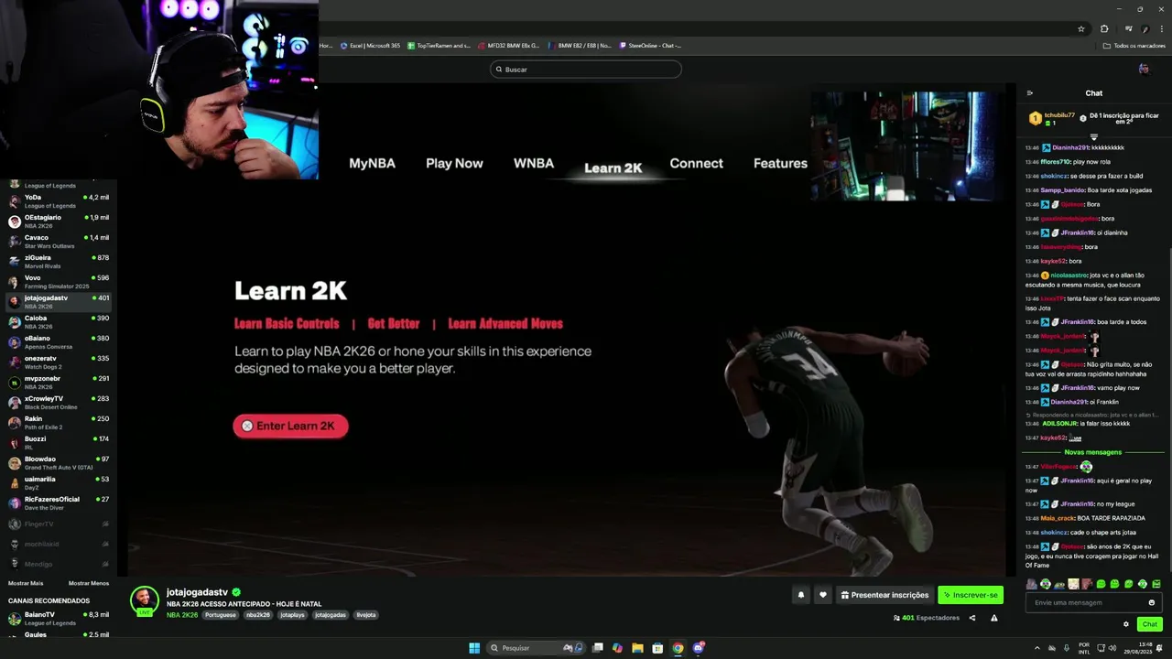Viewport: 1172px width, 659px height.
Task: Open Vovo's Farming Simulator channel
Action: coord(57,281)
